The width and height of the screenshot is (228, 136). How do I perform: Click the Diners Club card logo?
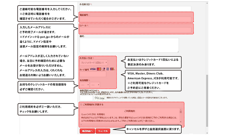tap(104, 69)
